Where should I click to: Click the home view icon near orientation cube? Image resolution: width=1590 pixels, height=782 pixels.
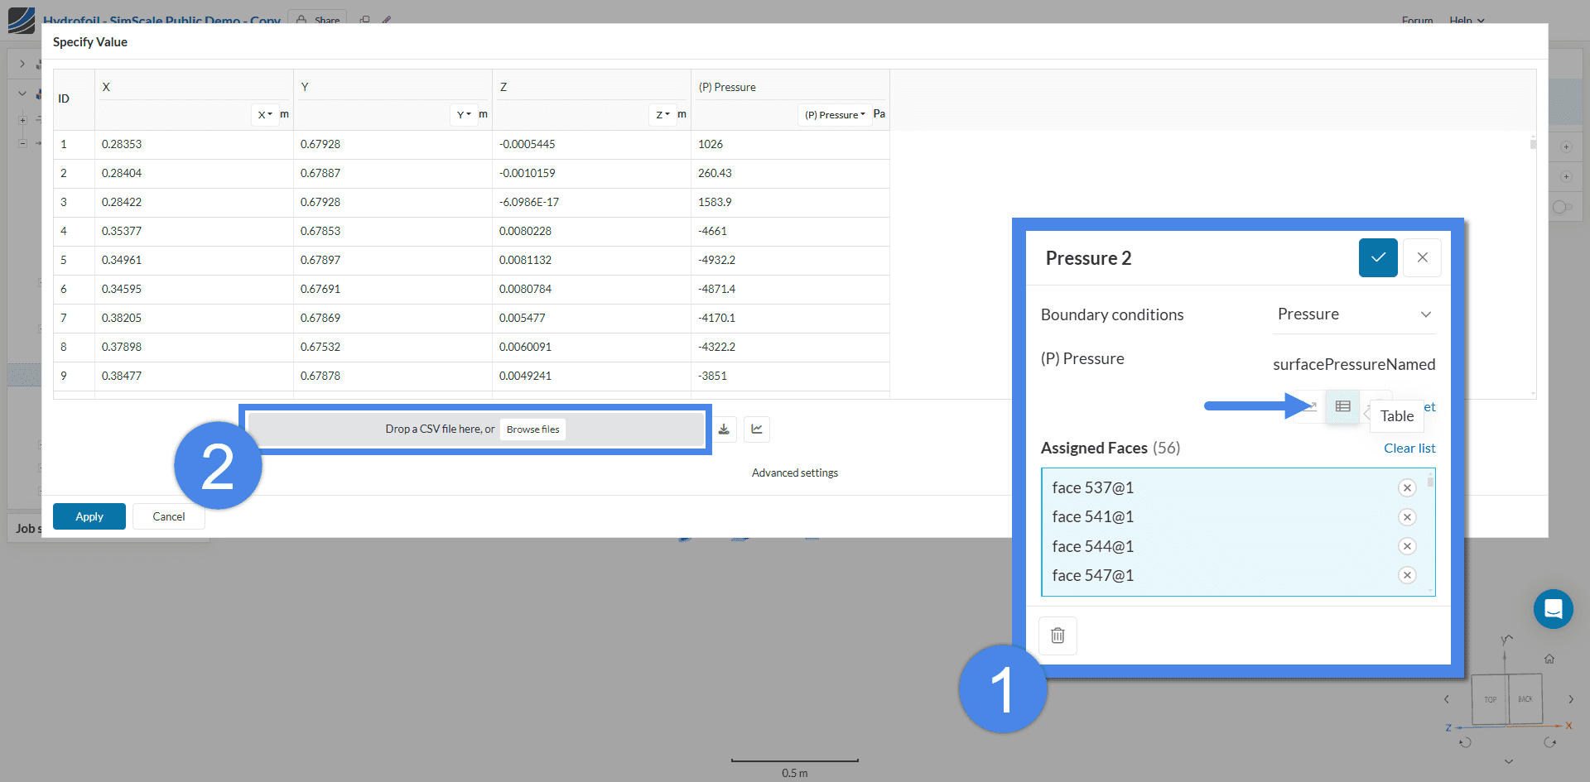click(x=1549, y=659)
